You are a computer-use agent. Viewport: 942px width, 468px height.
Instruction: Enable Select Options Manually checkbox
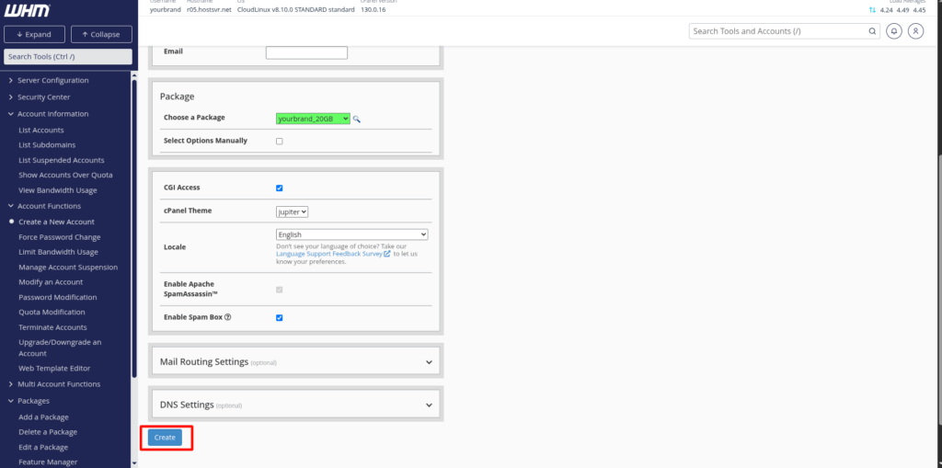(x=280, y=141)
